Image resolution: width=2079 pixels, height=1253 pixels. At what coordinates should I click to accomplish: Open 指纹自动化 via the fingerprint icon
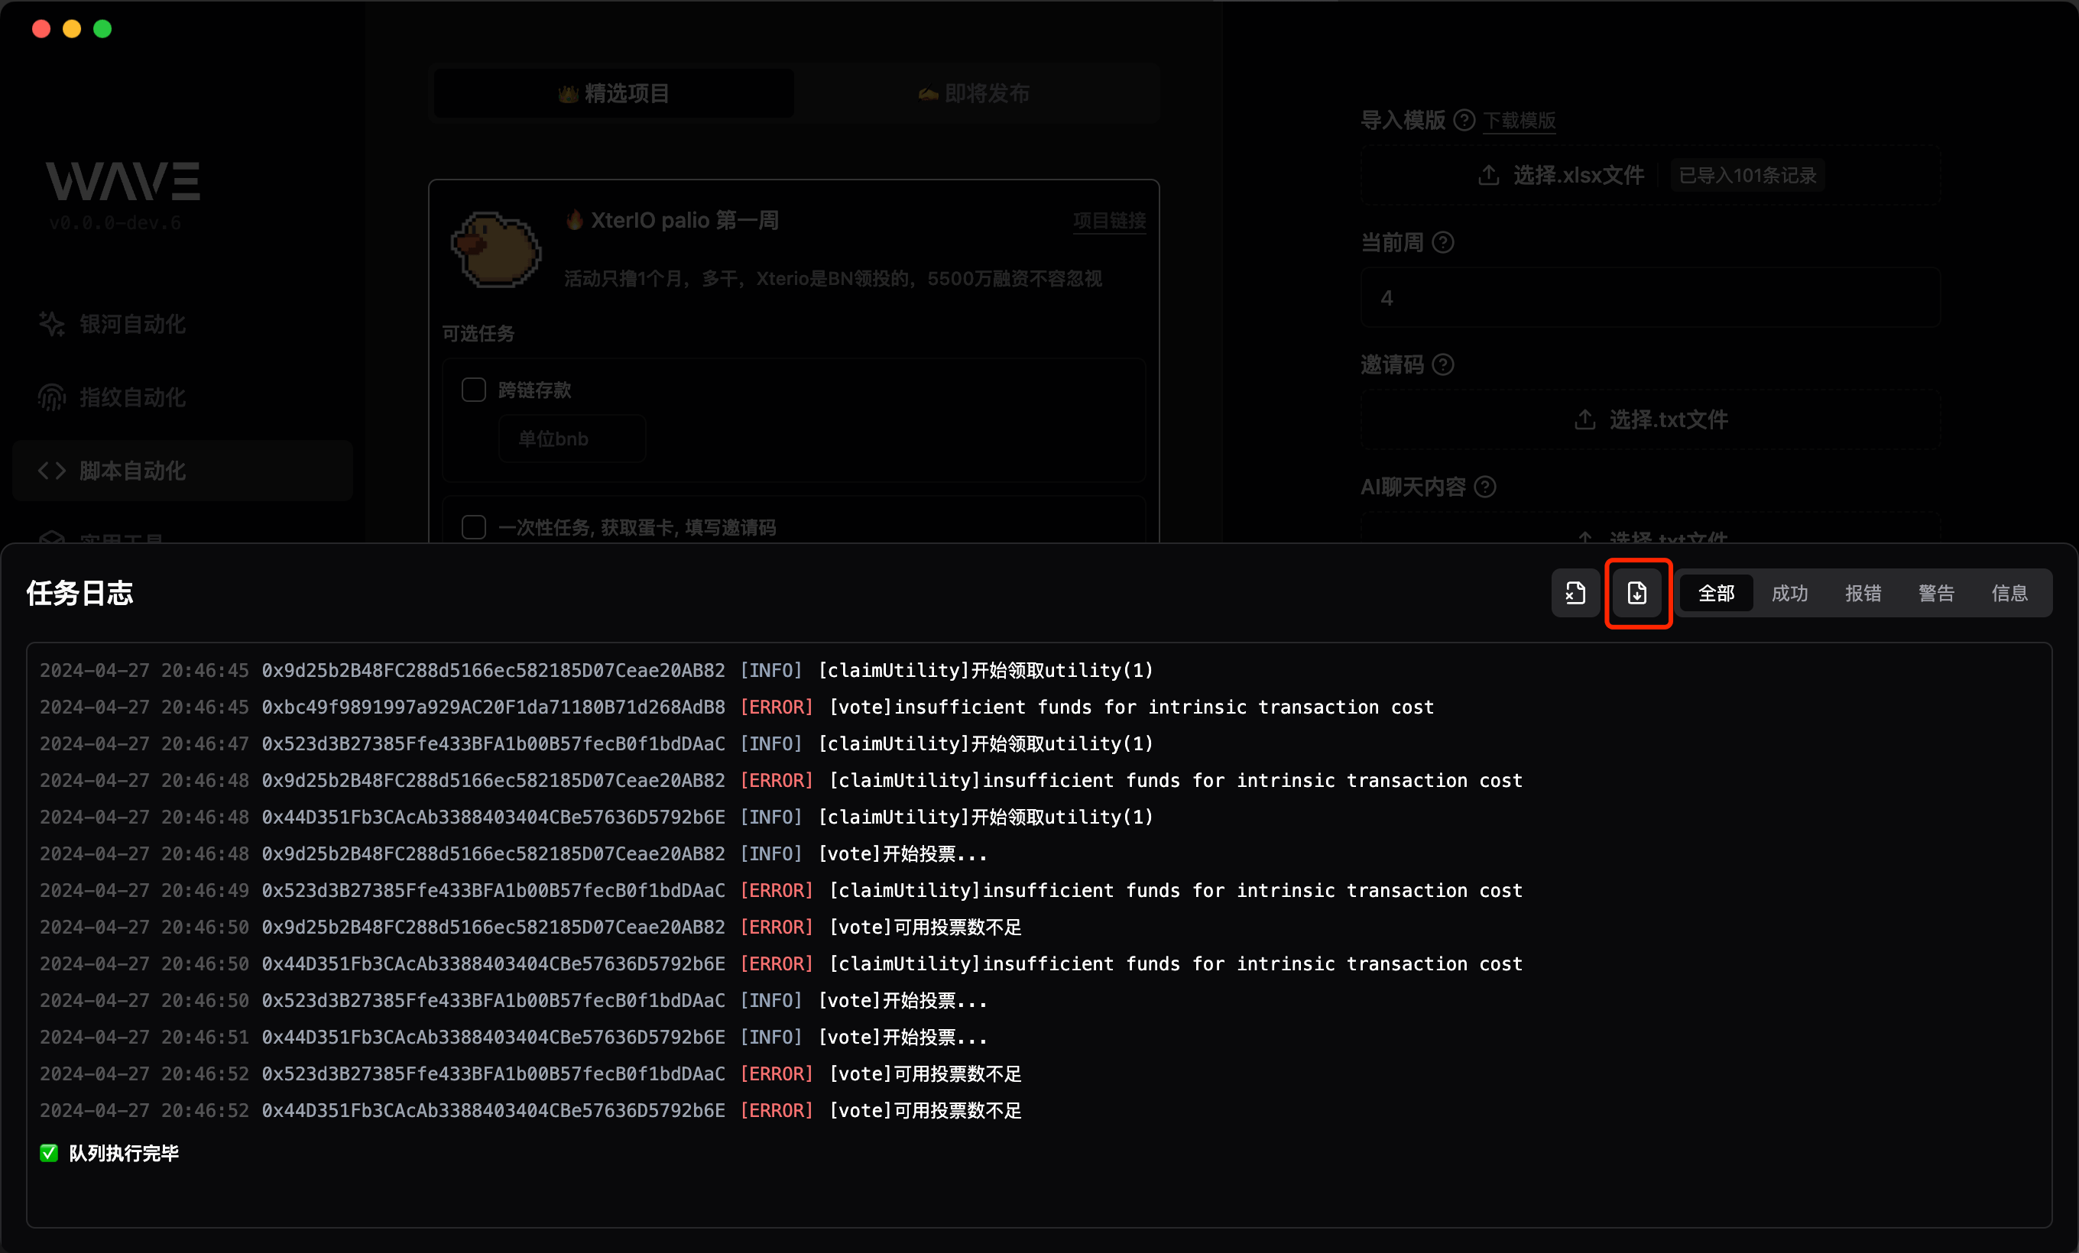[50, 397]
